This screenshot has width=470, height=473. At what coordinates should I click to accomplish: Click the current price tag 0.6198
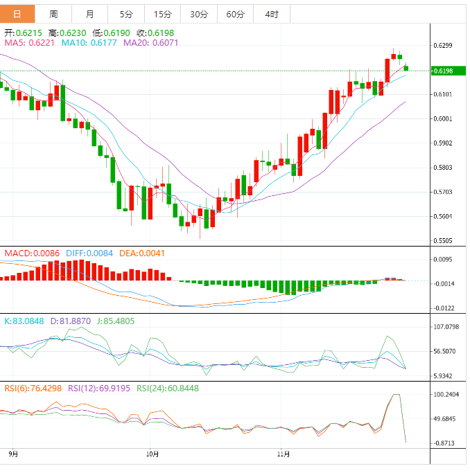pyautogui.click(x=443, y=71)
